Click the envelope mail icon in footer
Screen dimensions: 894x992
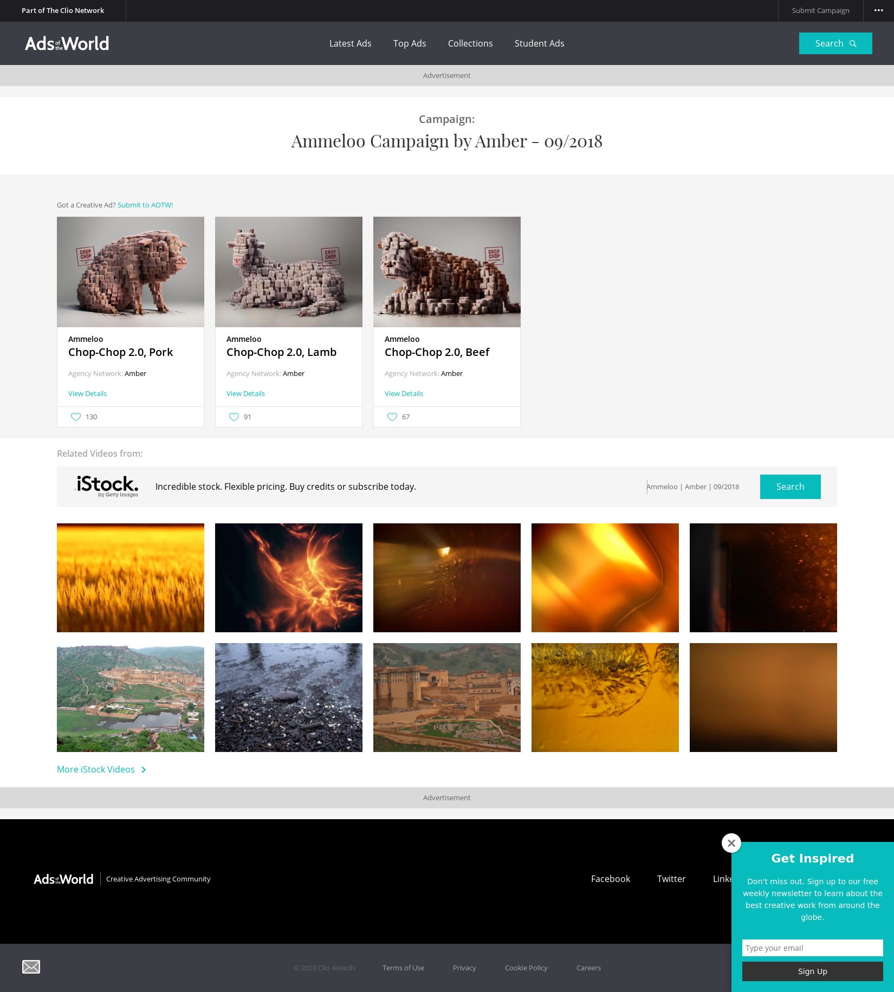click(x=31, y=967)
